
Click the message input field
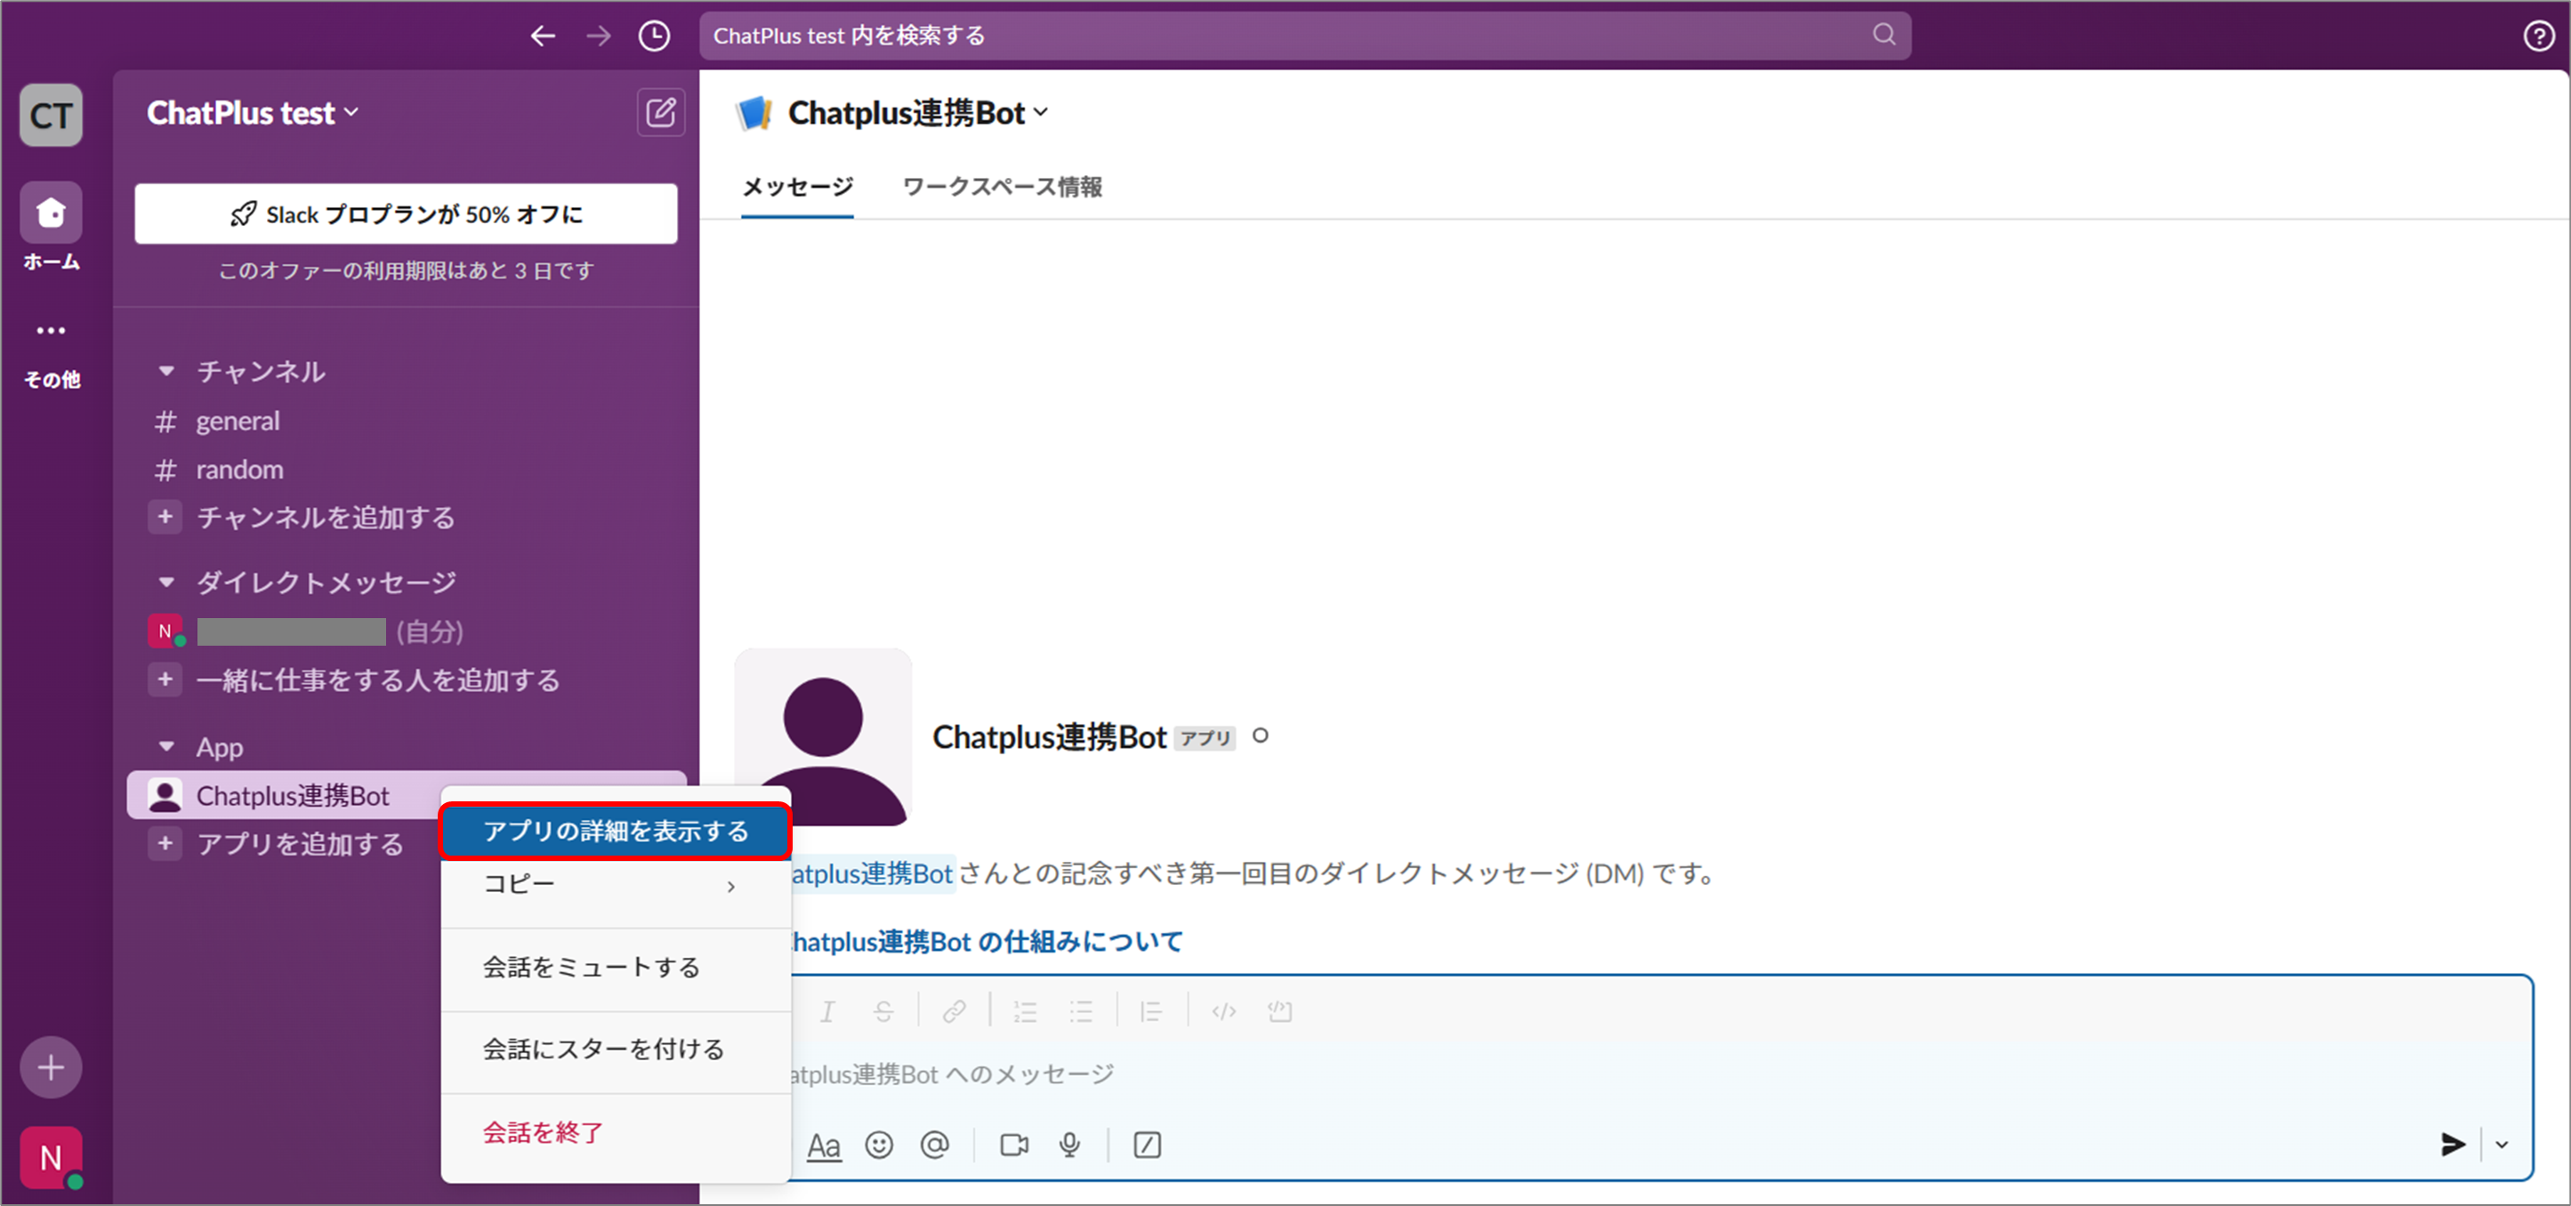1656,1074
